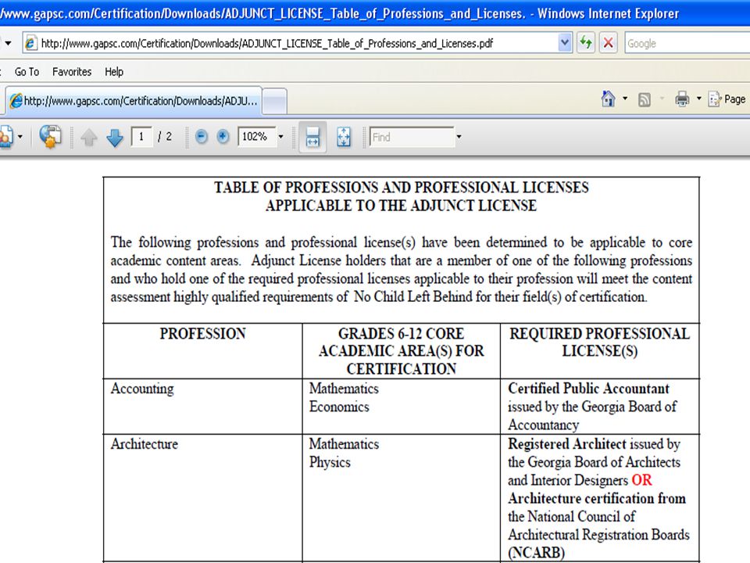Go to previous PDF page arrow
The width and height of the screenshot is (750, 563).
tap(89, 138)
